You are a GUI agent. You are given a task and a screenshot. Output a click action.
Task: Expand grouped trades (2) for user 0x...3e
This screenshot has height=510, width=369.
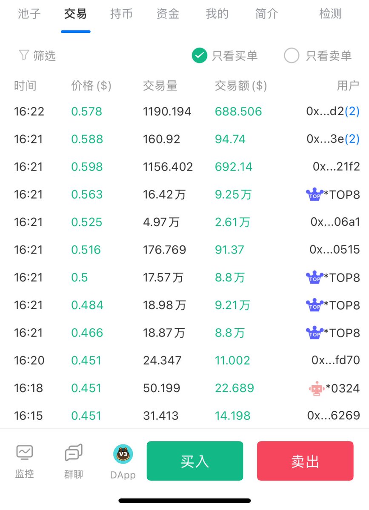pos(352,140)
